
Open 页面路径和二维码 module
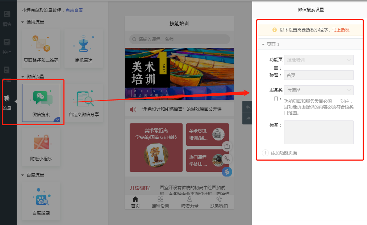pyautogui.click(x=41, y=48)
